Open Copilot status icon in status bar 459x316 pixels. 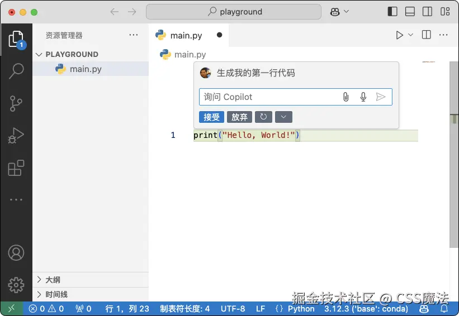click(x=424, y=309)
